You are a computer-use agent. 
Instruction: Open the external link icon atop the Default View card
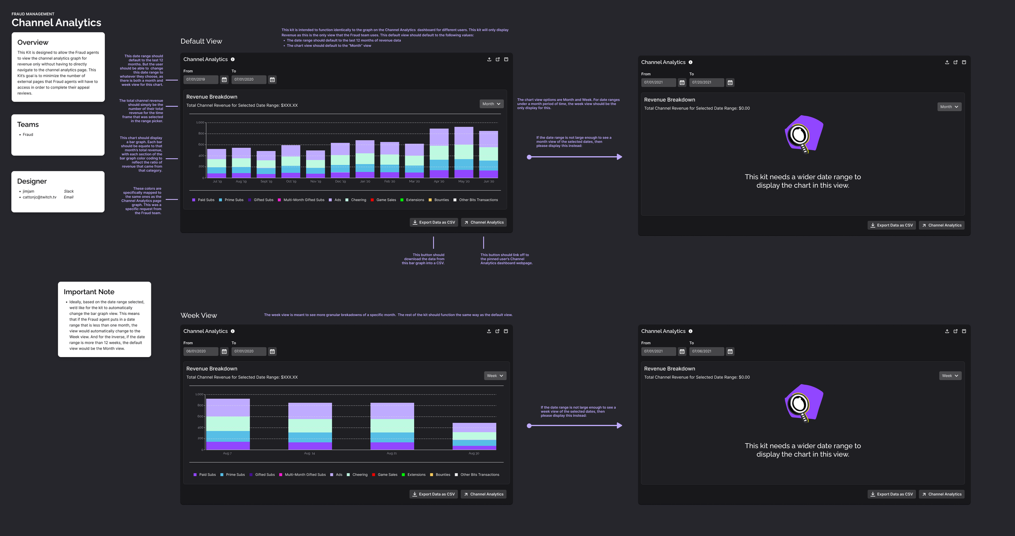tap(498, 59)
